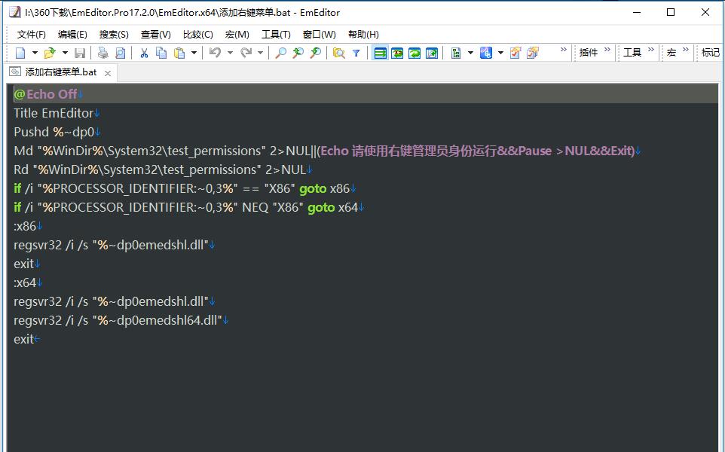Click the Print icon in toolbar

[x=103, y=53]
